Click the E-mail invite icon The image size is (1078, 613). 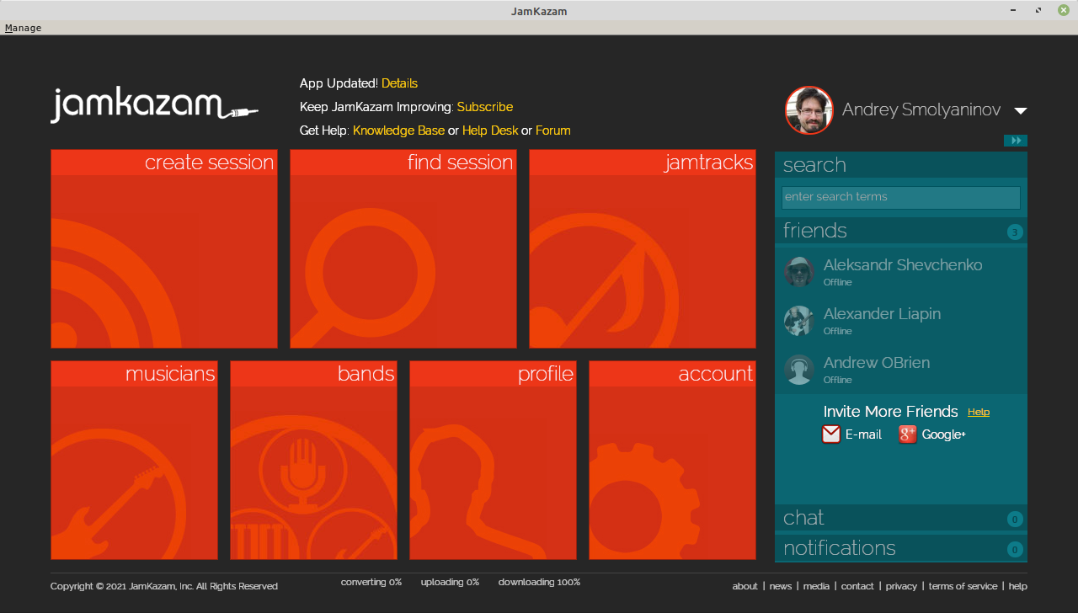(831, 434)
